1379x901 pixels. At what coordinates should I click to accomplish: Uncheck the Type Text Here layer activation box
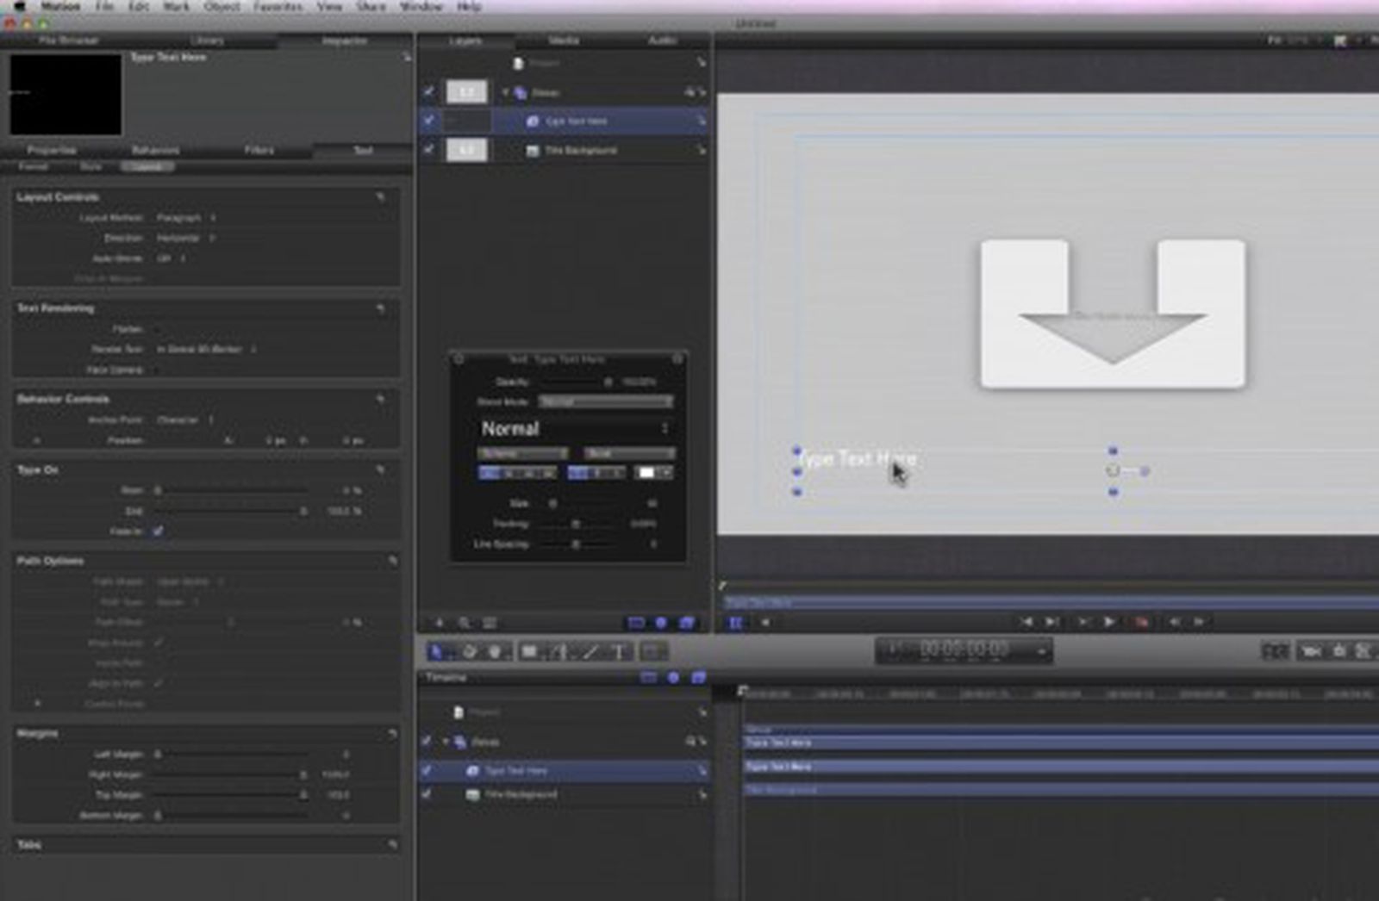[x=429, y=121]
